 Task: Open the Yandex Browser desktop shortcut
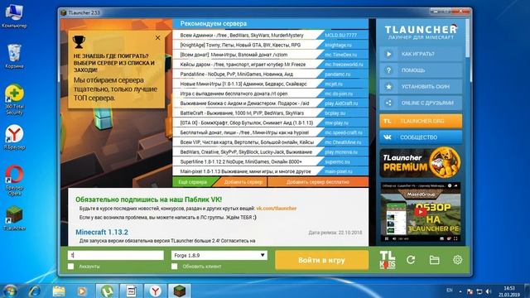point(14,137)
